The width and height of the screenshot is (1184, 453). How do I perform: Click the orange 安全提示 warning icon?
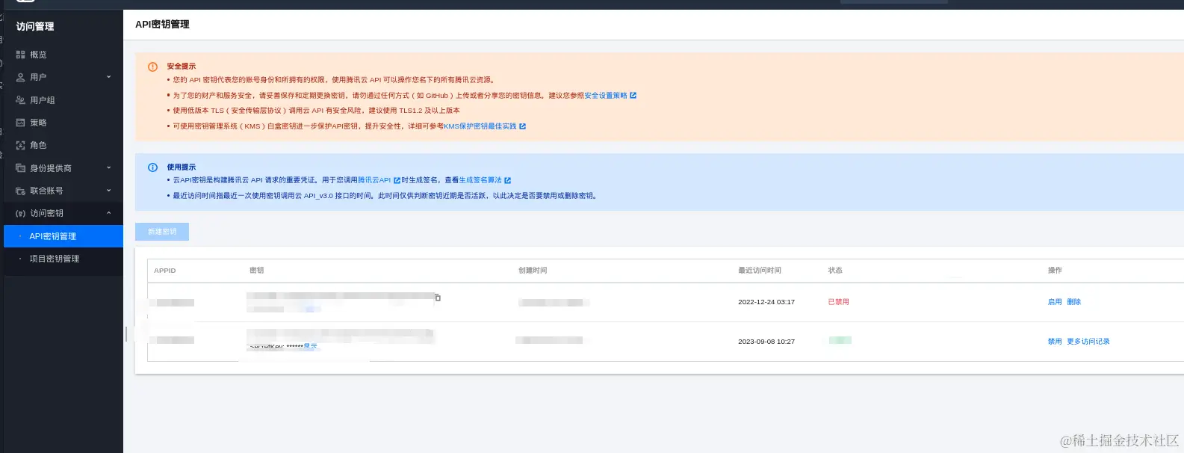(x=152, y=67)
